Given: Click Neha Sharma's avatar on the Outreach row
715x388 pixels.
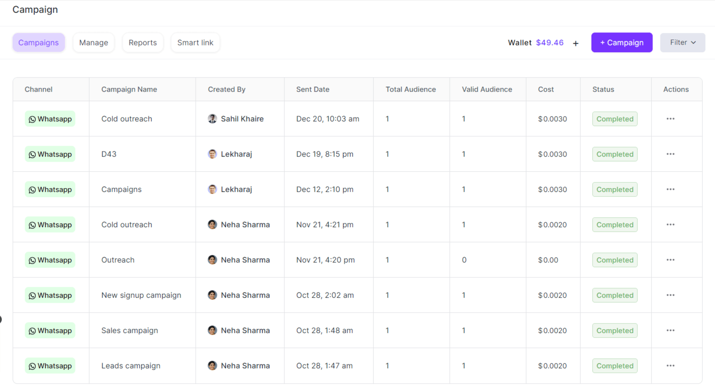Looking at the screenshot, I should pyautogui.click(x=212, y=260).
